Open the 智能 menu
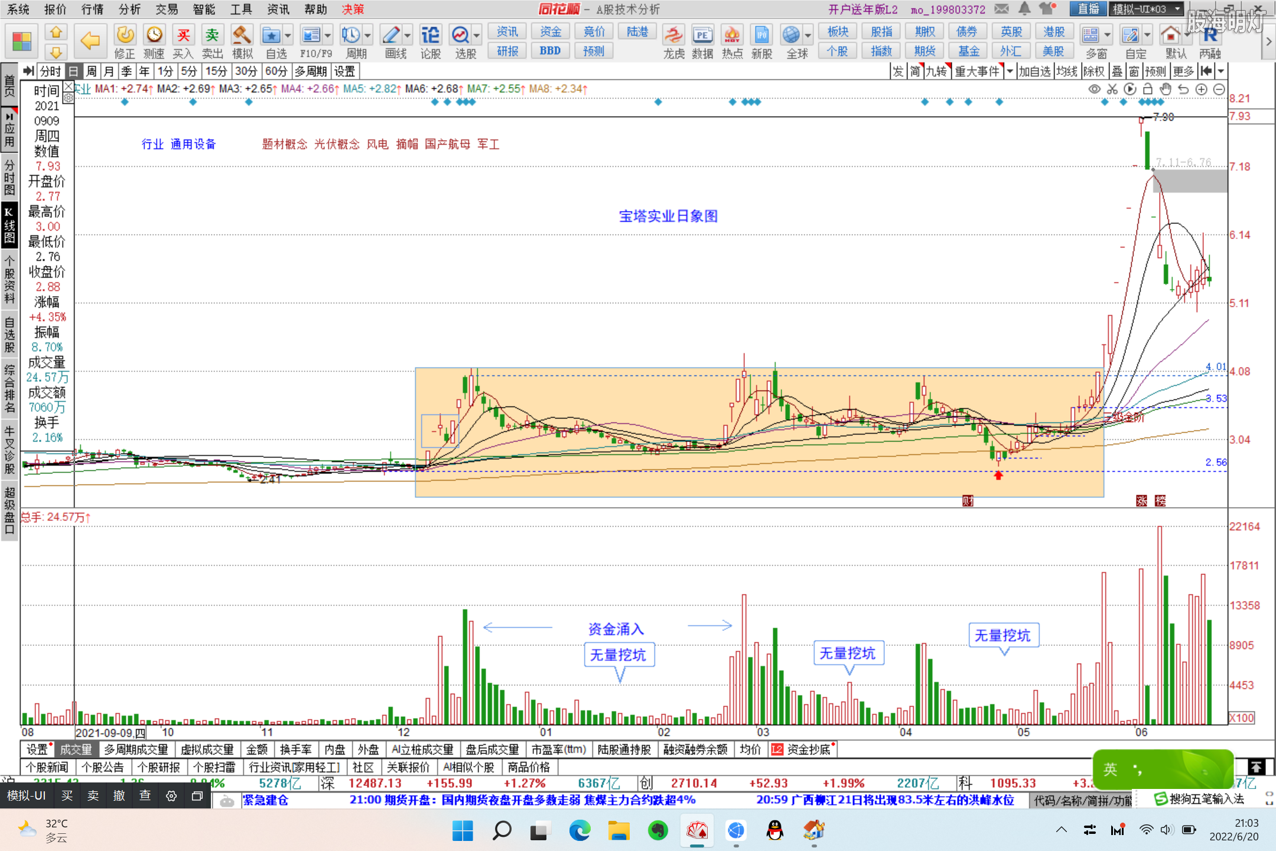 [204, 9]
